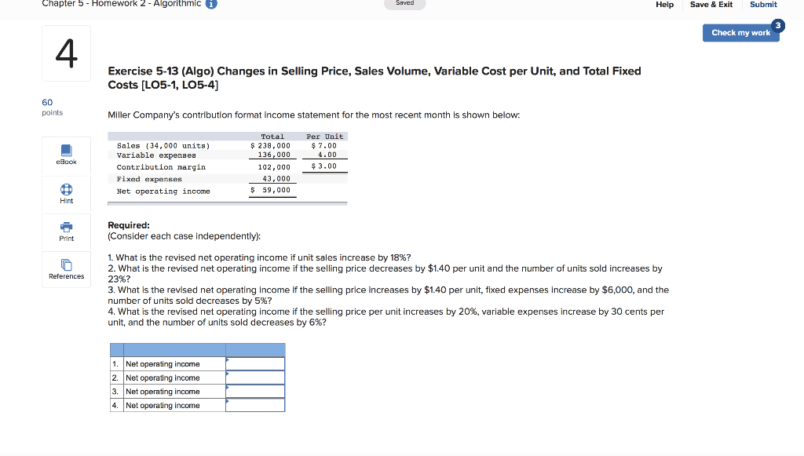Click the exercise 5-13 title heading

(x=375, y=78)
